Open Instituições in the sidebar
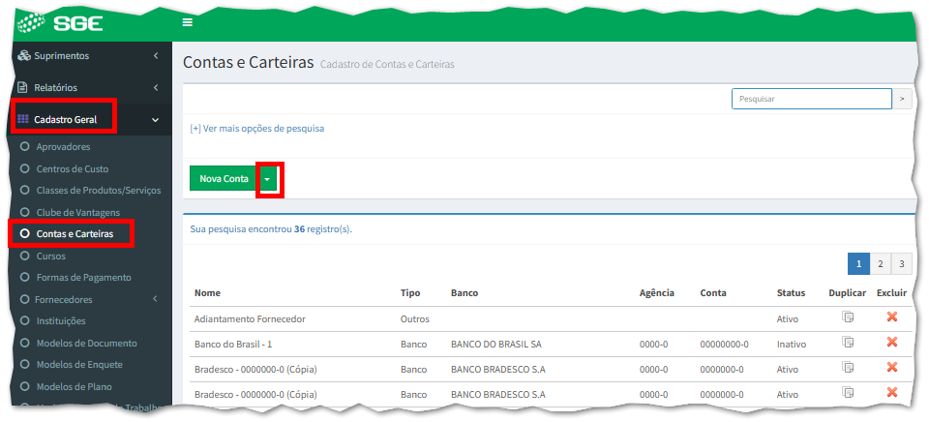The width and height of the screenshot is (929, 422). pos(61,320)
